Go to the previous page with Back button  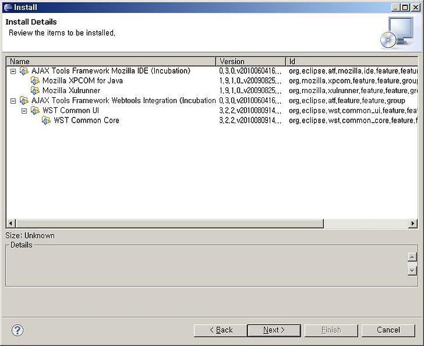pos(221,330)
